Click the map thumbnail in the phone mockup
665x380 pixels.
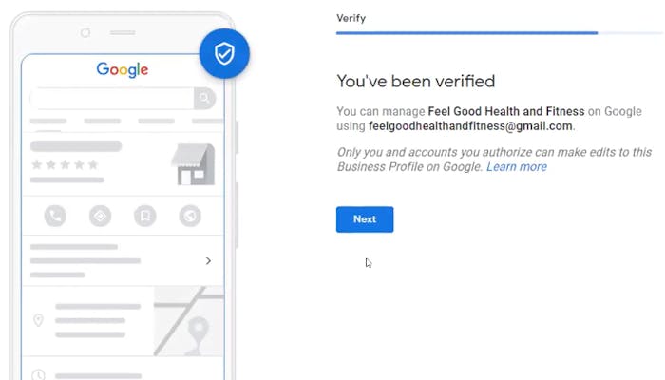click(x=188, y=320)
